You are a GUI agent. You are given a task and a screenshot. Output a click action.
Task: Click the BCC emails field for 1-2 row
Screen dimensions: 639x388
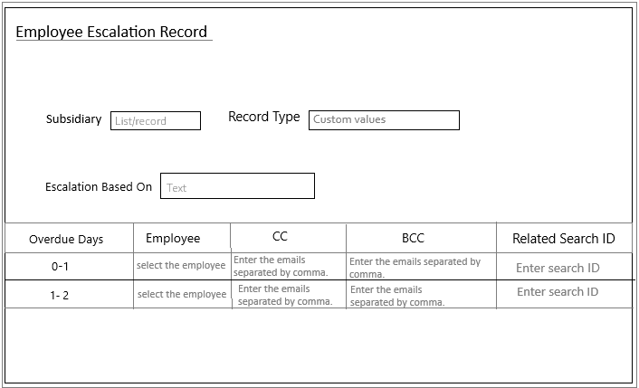(421, 296)
